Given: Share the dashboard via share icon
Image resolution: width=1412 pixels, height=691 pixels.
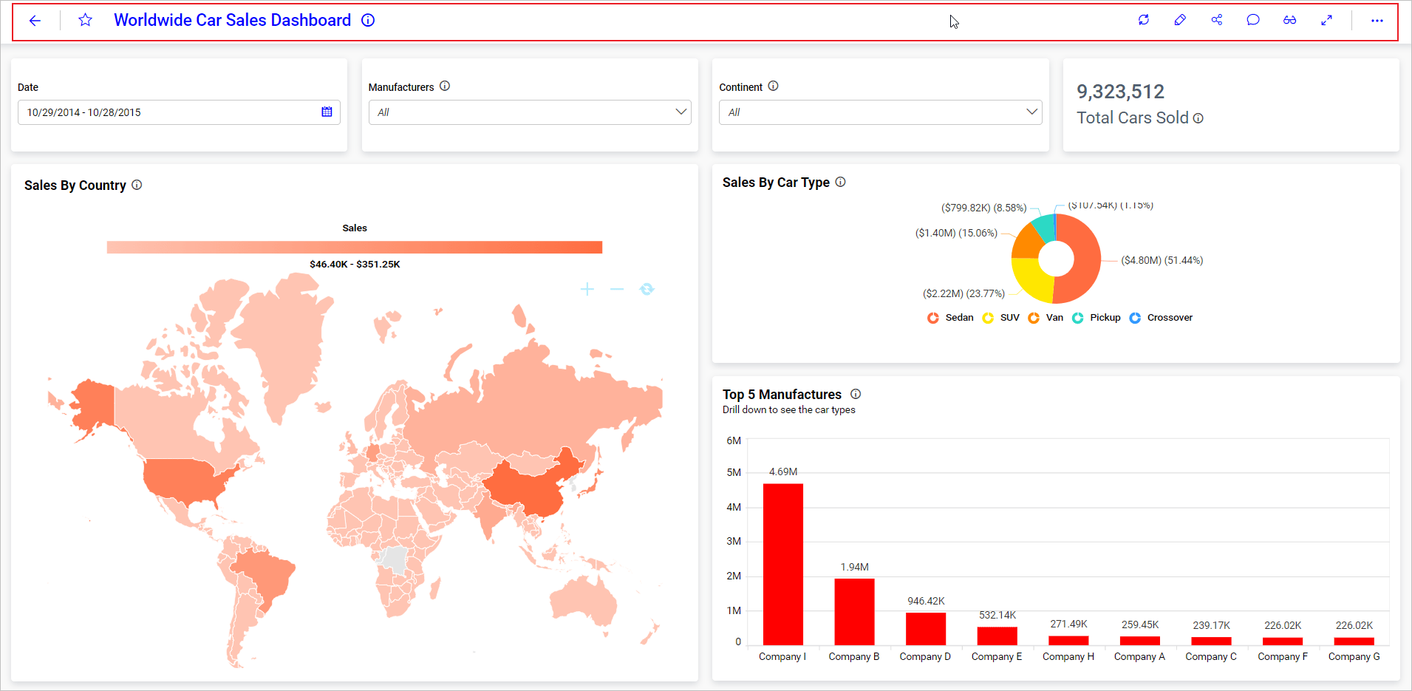Looking at the screenshot, I should [x=1217, y=21].
